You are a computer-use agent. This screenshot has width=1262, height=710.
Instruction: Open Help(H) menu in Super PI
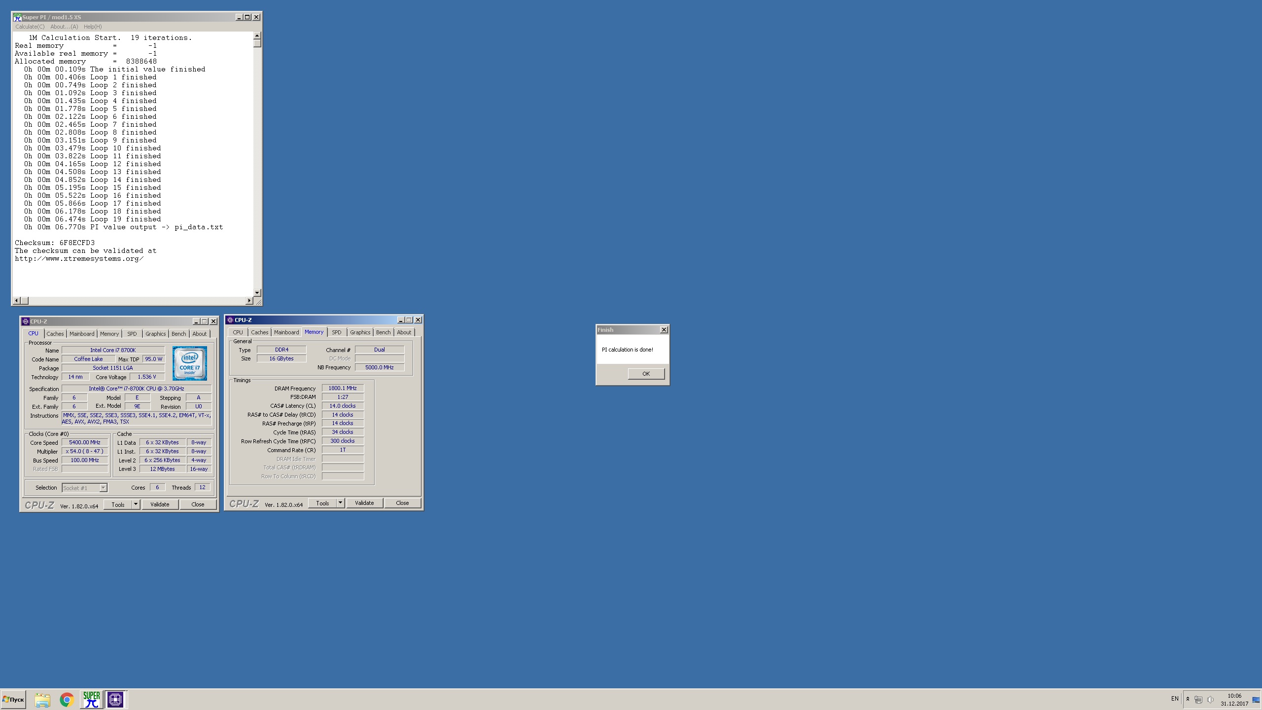pyautogui.click(x=93, y=27)
